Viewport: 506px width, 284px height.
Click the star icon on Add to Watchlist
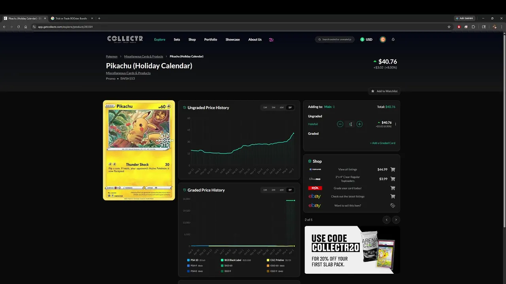372,91
